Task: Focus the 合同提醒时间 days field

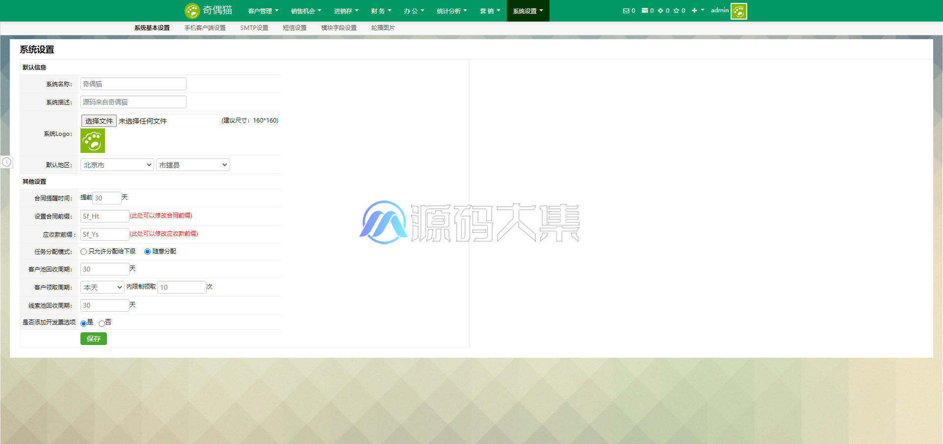Action: [x=107, y=198]
